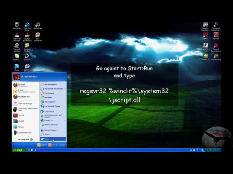Open My Network Places
233x174 pixels.
click(x=53, y=106)
